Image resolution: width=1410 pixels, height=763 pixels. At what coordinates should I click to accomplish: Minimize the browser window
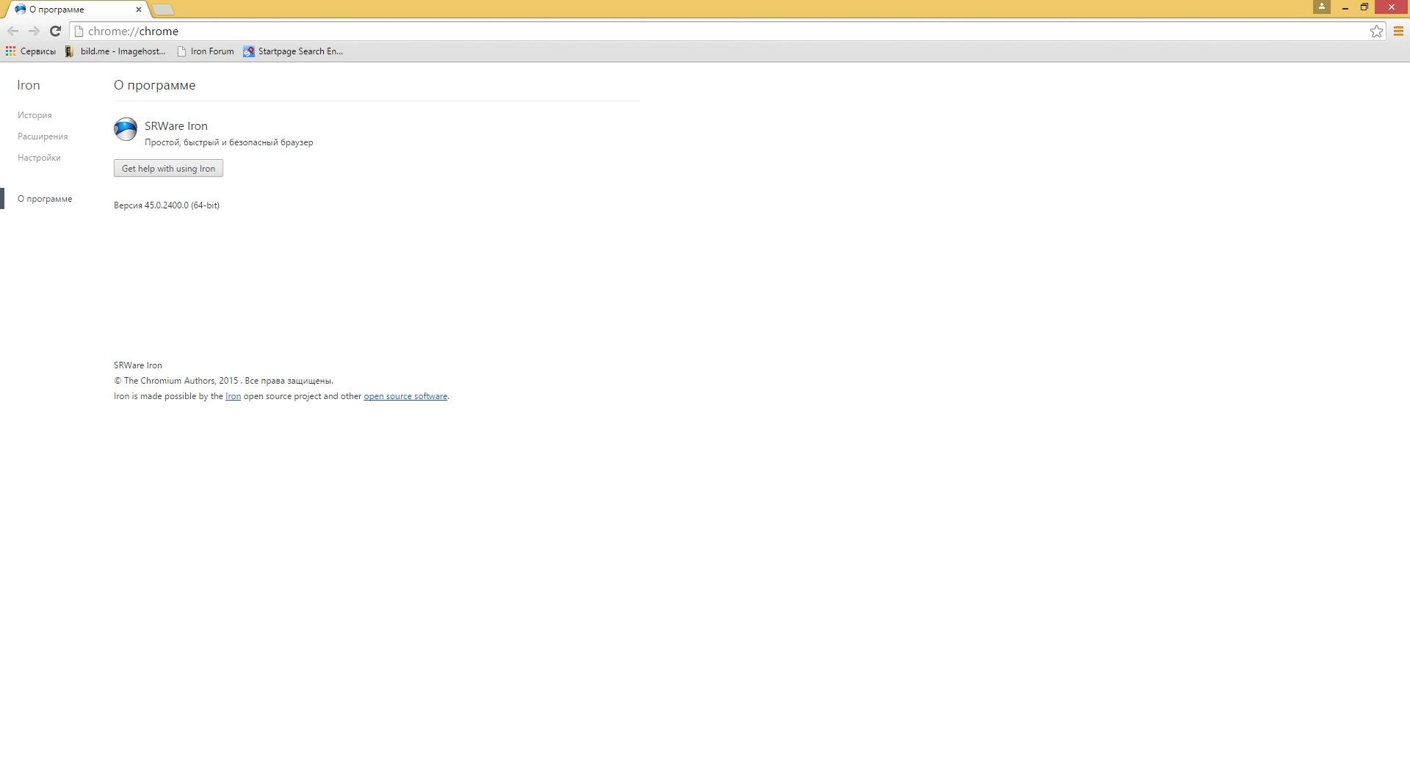(1345, 7)
